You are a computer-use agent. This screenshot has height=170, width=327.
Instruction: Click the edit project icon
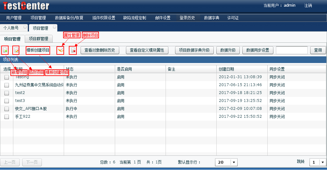(16, 50)
